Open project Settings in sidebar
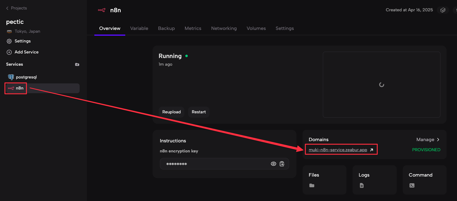Viewport: 457px width, 201px height. coord(22,41)
